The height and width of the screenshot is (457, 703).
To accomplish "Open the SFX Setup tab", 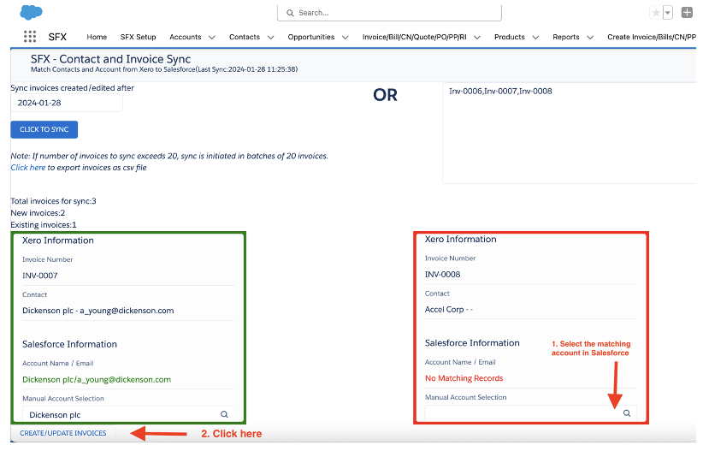I will pyautogui.click(x=138, y=37).
